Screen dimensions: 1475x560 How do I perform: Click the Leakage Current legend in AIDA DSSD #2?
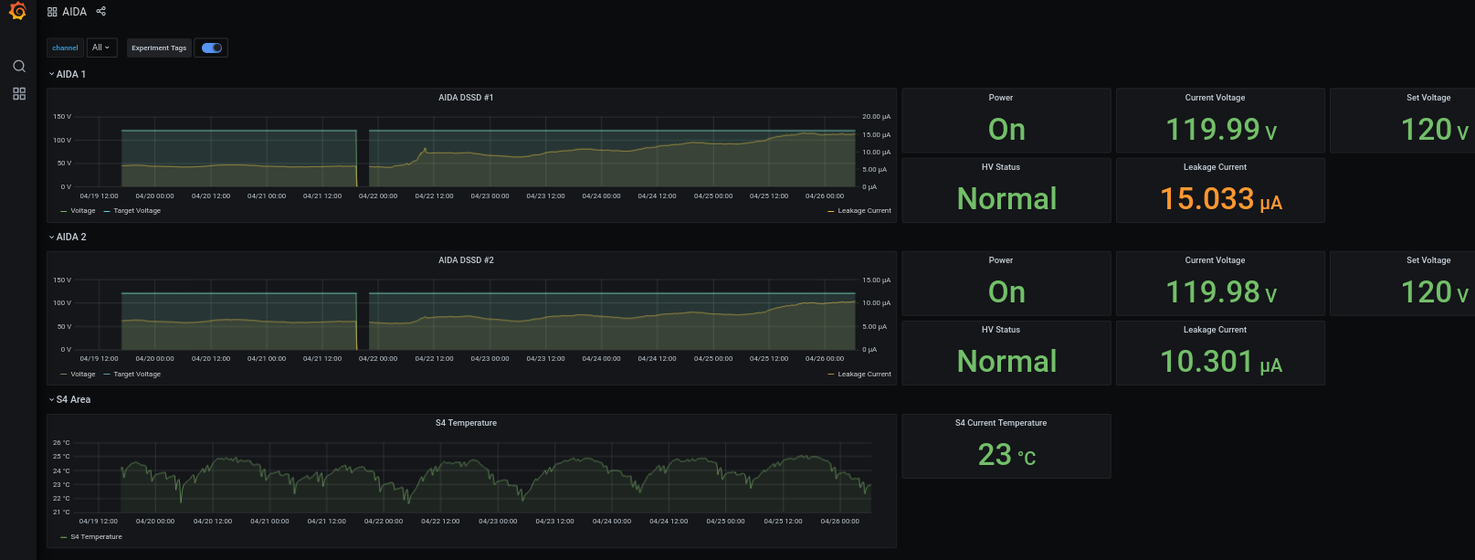pos(863,374)
